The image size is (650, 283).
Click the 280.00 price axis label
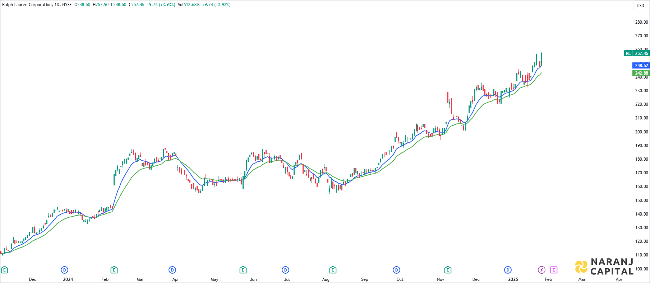click(x=641, y=22)
